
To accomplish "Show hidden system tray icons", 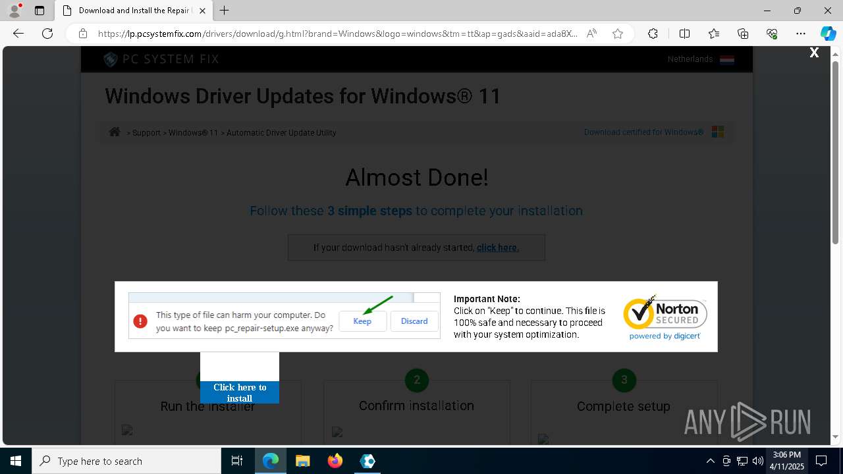I will coord(710,461).
